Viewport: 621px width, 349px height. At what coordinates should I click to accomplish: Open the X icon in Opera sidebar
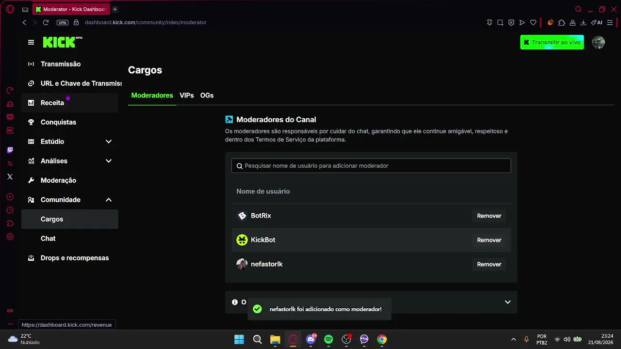coord(10,176)
